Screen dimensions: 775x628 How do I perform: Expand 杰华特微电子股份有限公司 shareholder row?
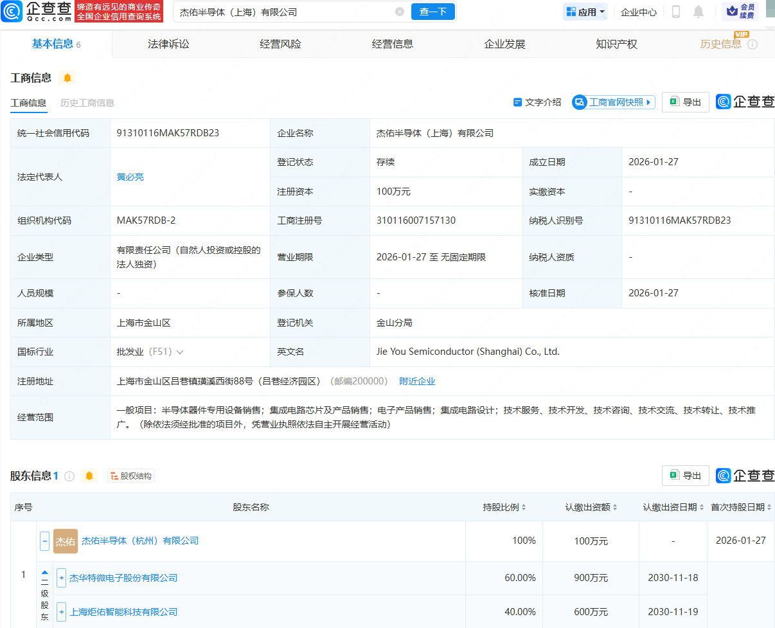62,578
